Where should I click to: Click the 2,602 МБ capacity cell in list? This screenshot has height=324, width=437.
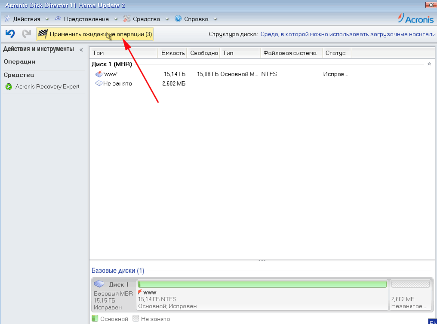(x=174, y=83)
